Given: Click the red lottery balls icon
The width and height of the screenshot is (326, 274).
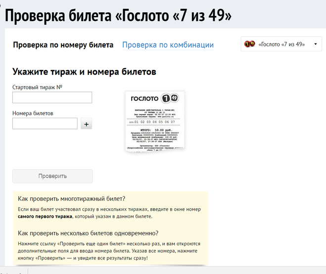Looking at the screenshot, I should coord(249,44).
